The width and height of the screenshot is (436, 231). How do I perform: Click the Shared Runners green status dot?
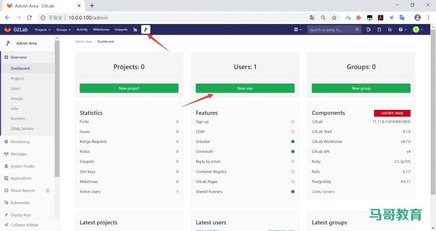[x=293, y=191]
